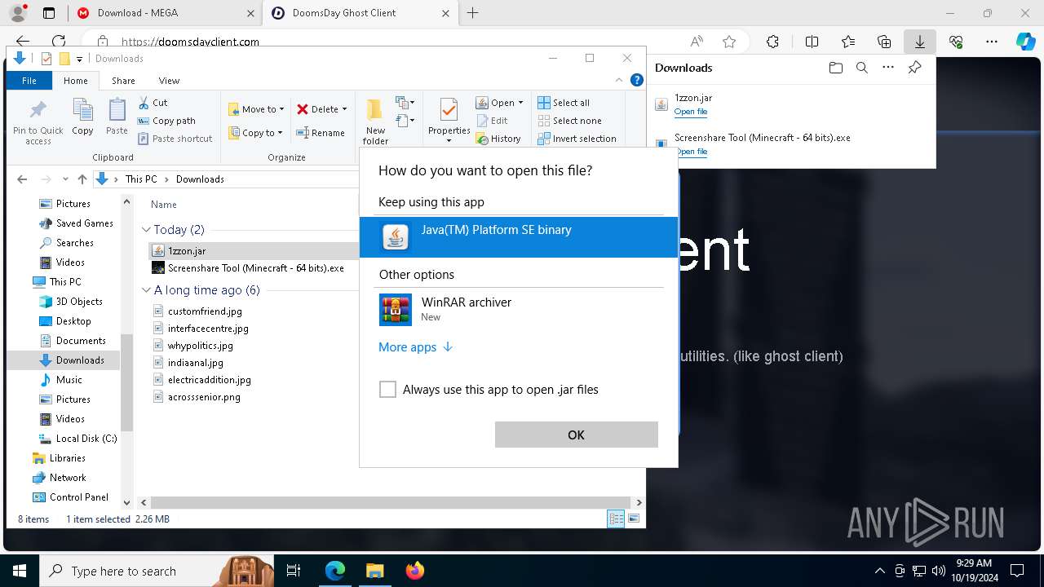This screenshot has height=587, width=1044.
Task: Open Firefox from the taskbar
Action: 415,571
